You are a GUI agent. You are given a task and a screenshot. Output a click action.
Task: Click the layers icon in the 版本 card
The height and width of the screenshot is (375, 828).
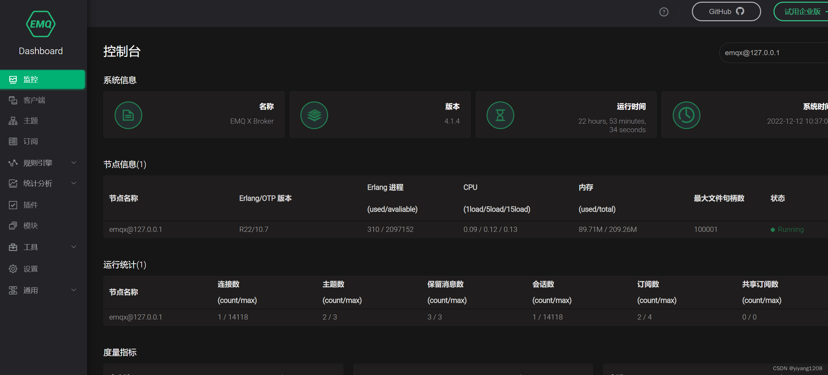[x=314, y=115]
